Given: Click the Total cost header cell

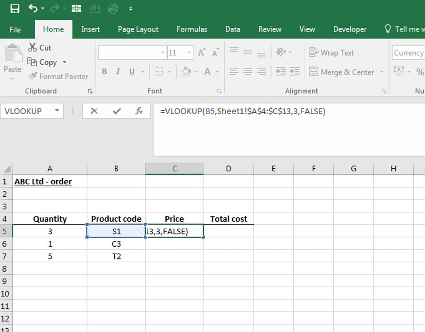Looking at the screenshot, I should pos(229,219).
